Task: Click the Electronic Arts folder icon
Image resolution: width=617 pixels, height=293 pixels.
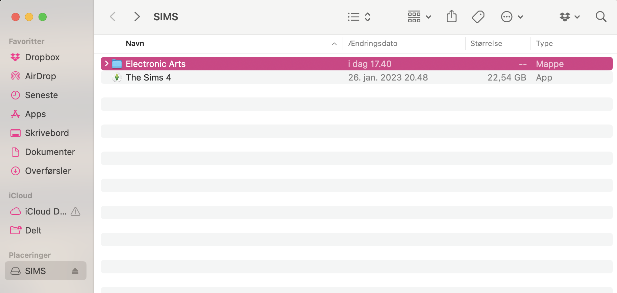Action: 117,64
